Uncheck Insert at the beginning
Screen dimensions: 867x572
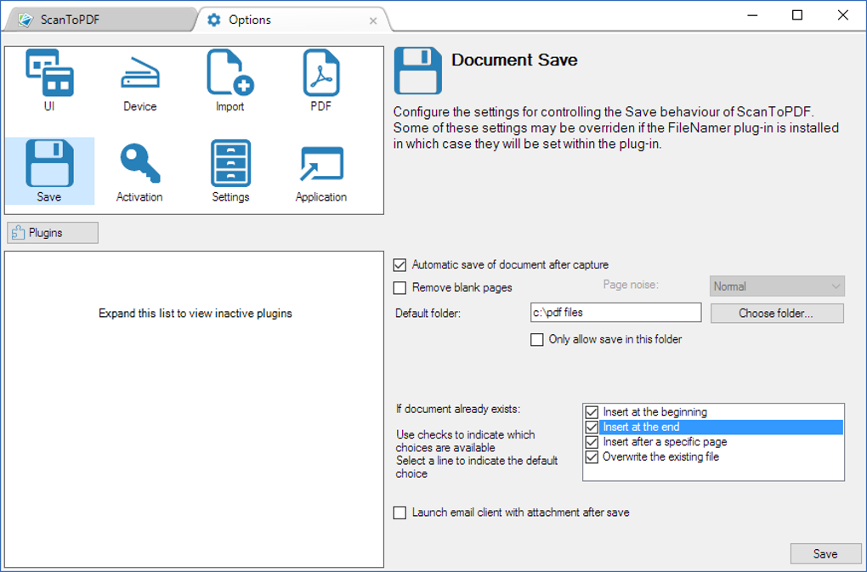[x=592, y=412]
